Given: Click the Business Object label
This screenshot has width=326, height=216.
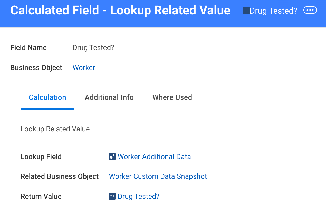Looking at the screenshot, I should [x=36, y=68].
